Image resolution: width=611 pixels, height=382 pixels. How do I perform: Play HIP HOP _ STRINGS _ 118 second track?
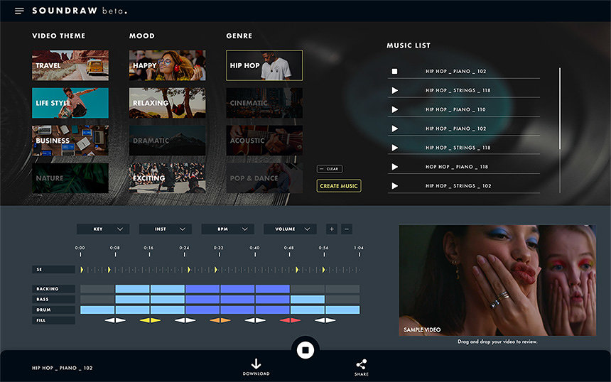pyautogui.click(x=395, y=90)
